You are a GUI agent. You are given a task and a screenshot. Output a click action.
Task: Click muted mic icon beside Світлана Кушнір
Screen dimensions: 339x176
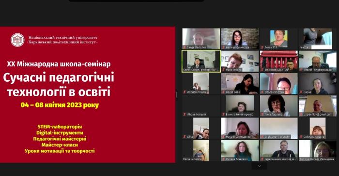(x=301, y=137)
